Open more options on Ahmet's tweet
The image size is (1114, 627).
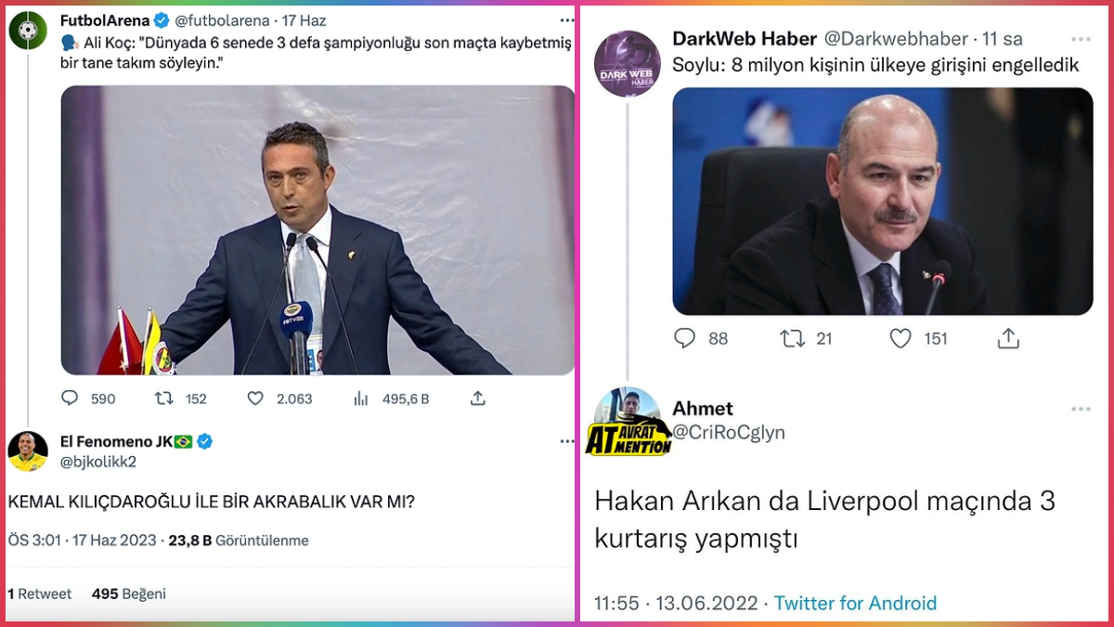tap(1081, 409)
